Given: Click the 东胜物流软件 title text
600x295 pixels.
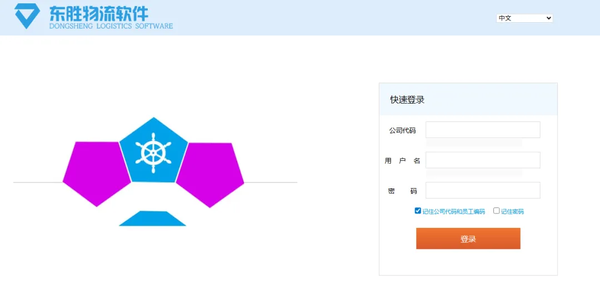Looking at the screenshot, I should (99, 13).
